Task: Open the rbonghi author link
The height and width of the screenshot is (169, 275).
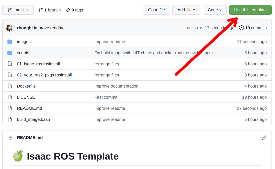Action: tap(25, 28)
